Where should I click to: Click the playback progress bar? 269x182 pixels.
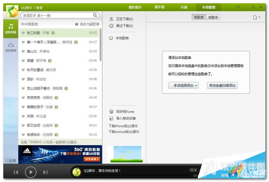click(136, 175)
